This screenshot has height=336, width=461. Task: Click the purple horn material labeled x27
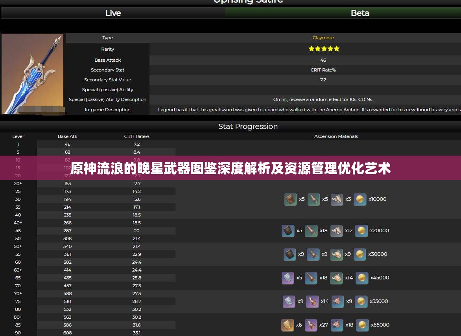(x=311, y=325)
